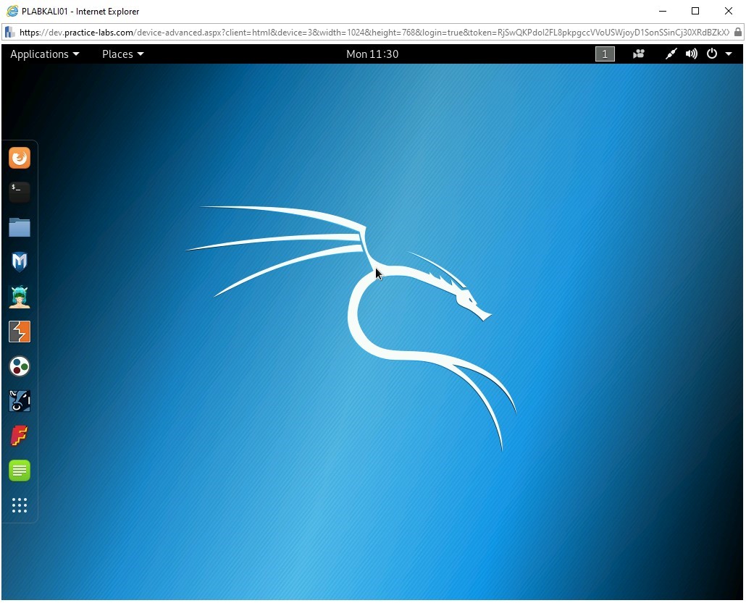Image resolution: width=746 pixels, height=603 pixels.
Task: Open a Terminal window
Action: (x=20, y=192)
